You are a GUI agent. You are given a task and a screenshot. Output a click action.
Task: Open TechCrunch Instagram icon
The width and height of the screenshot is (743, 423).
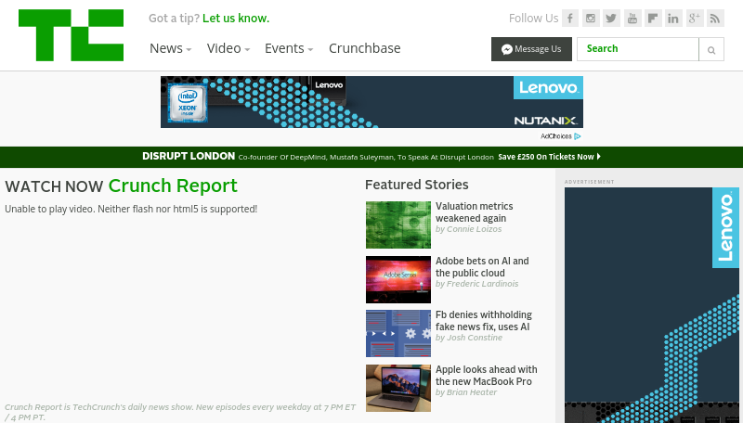[591, 19]
